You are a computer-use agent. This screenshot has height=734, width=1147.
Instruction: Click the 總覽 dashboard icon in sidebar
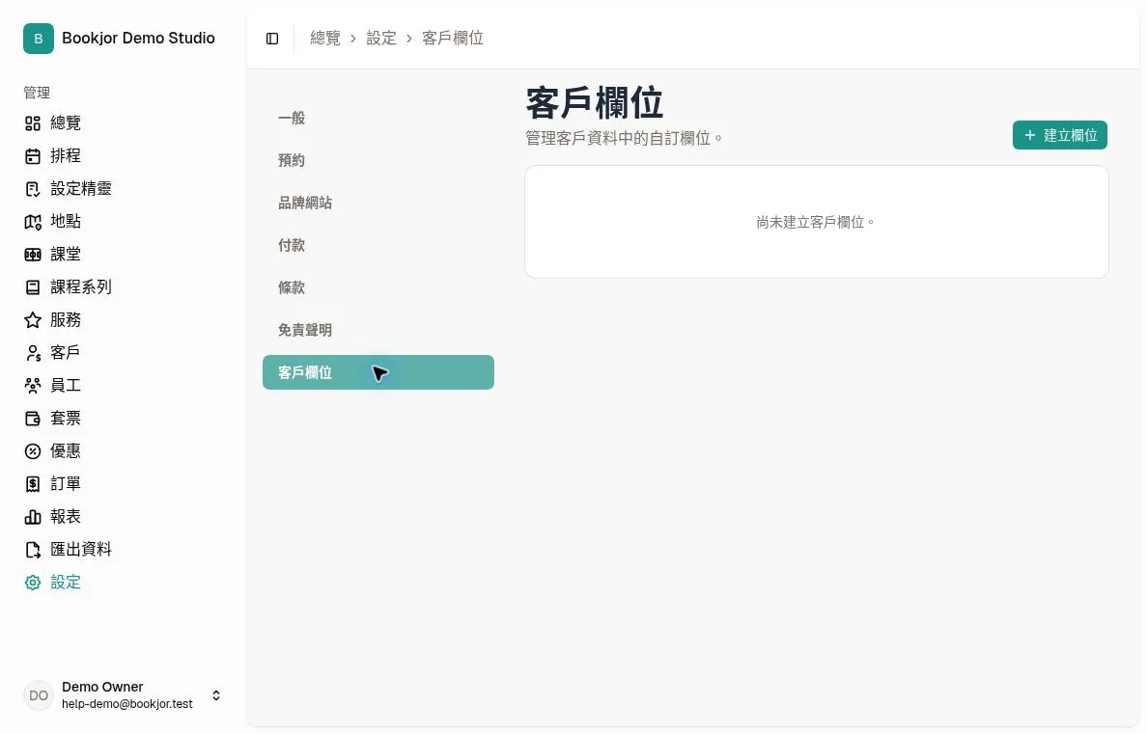point(33,123)
